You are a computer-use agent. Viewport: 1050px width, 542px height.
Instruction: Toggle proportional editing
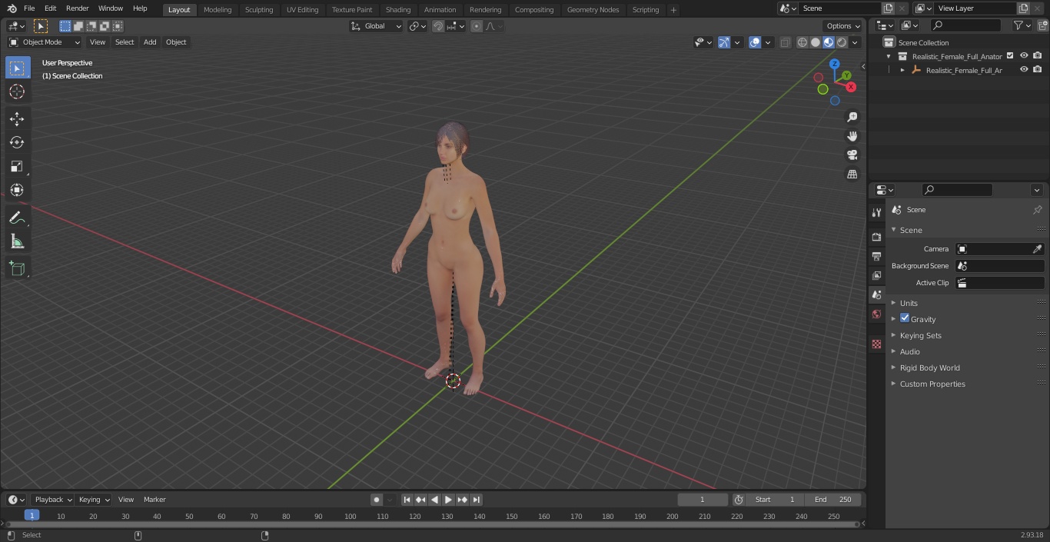[x=477, y=26]
